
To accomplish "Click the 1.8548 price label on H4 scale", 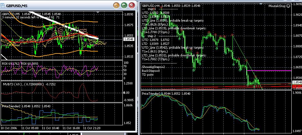I will (x=297, y=82).
